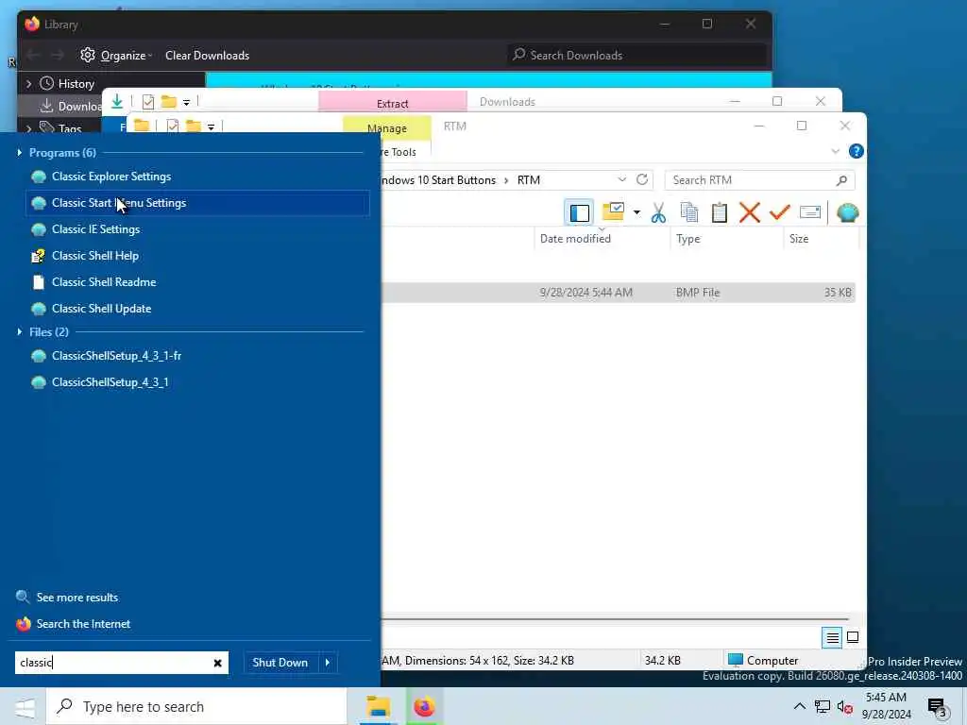Open Classic Explorer shell settings icon
967x725 pixels.
(x=847, y=212)
